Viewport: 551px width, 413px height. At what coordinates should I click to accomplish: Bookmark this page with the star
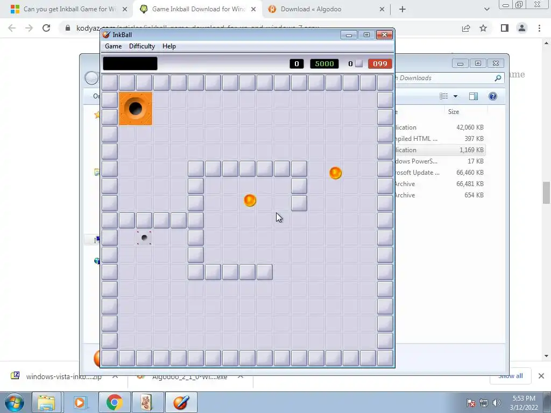tap(483, 28)
